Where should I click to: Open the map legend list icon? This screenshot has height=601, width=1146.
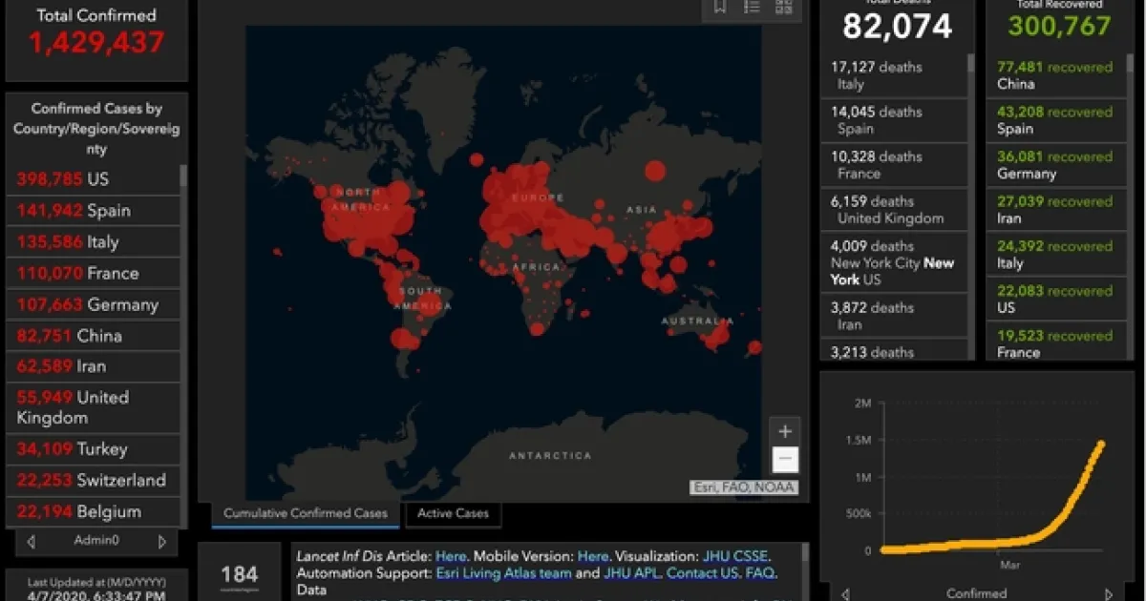click(752, 8)
